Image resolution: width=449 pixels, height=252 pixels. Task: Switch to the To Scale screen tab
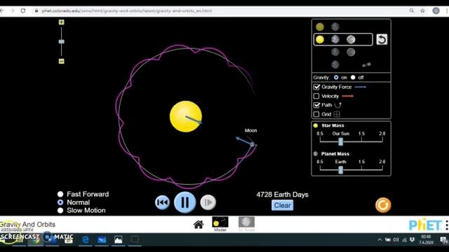click(x=246, y=224)
